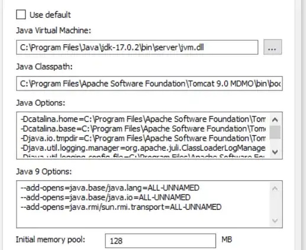
Task: Click the Java Options up scroll arrow
Action: (275, 119)
